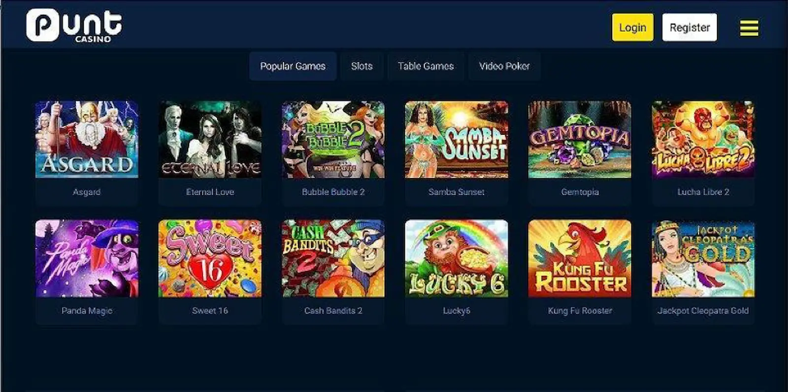The height and width of the screenshot is (392, 788).
Task: Switch to the Popular Games tab
Action: 293,66
